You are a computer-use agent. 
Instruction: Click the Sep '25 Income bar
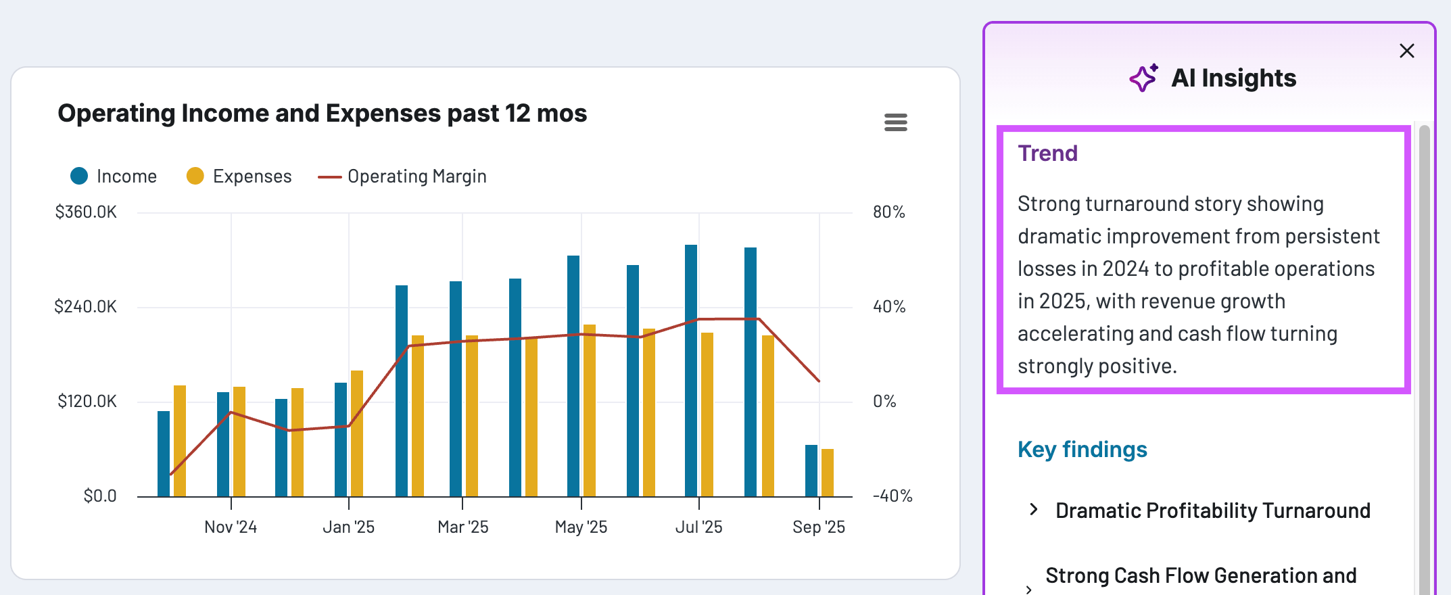tap(811, 471)
